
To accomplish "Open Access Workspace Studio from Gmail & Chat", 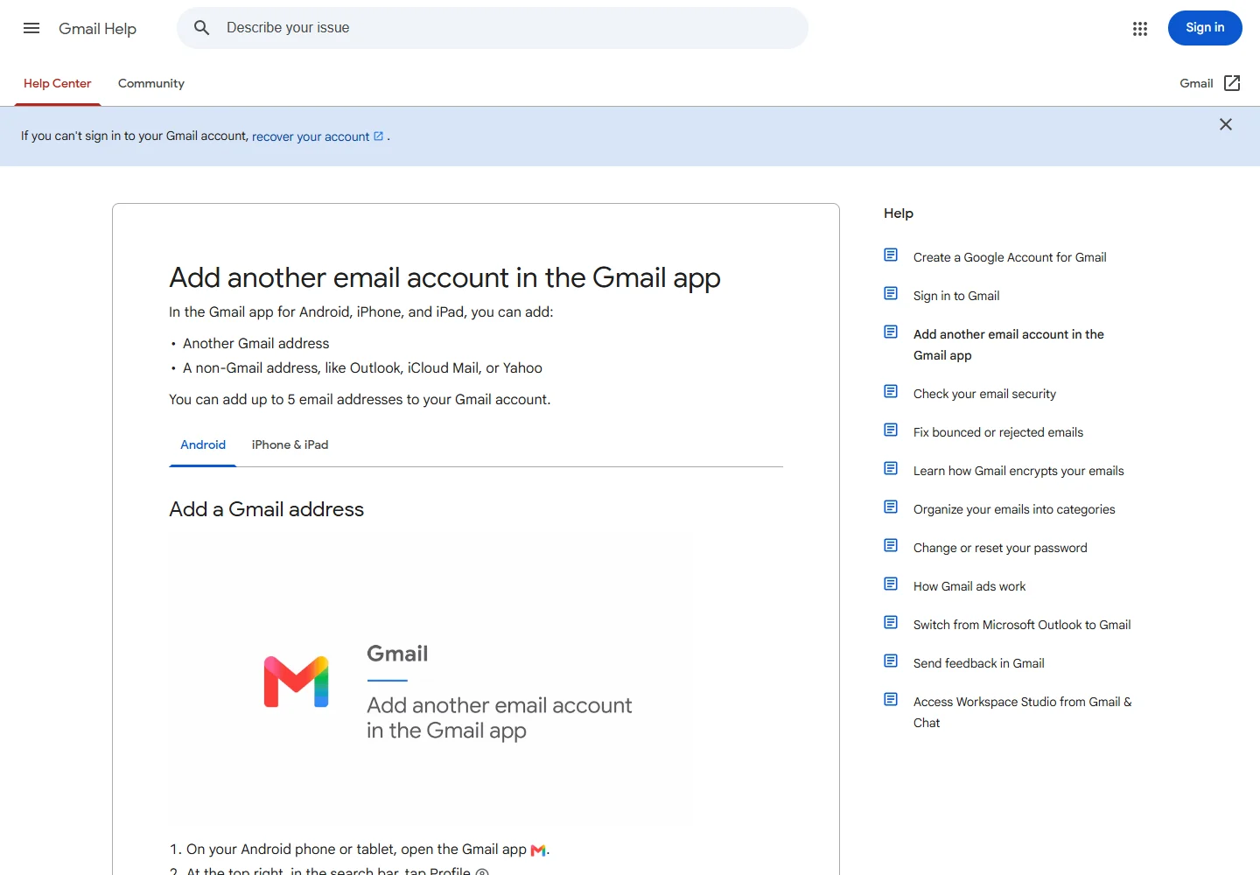I will (x=1023, y=712).
